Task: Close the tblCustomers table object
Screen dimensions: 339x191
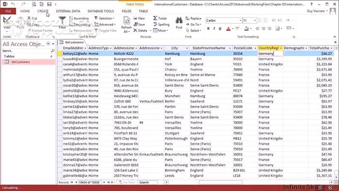Action: tap(335, 42)
